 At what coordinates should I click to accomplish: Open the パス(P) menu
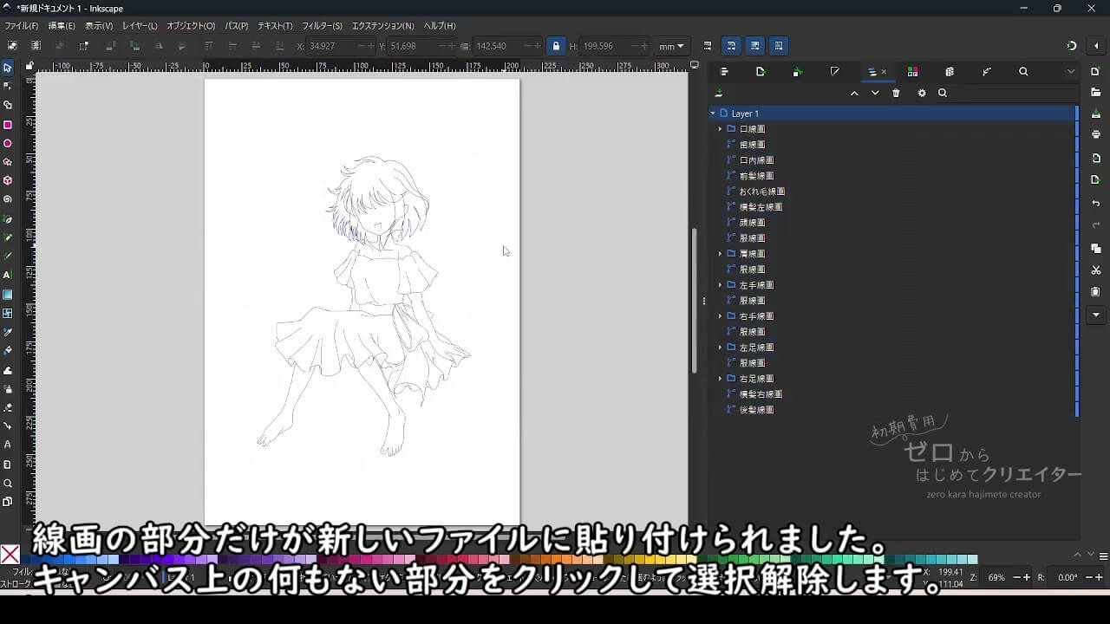pyautogui.click(x=236, y=26)
